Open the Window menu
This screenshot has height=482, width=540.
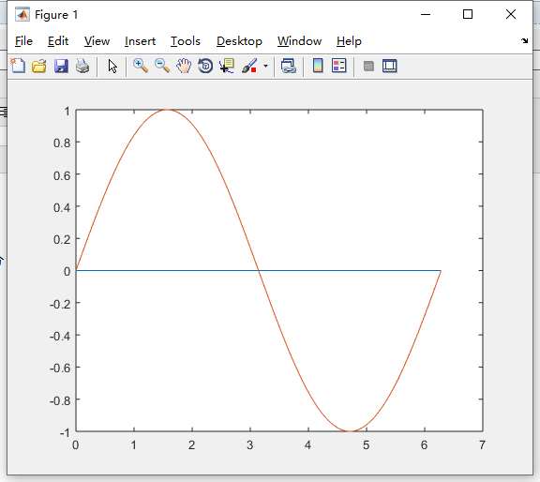[299, 41]
